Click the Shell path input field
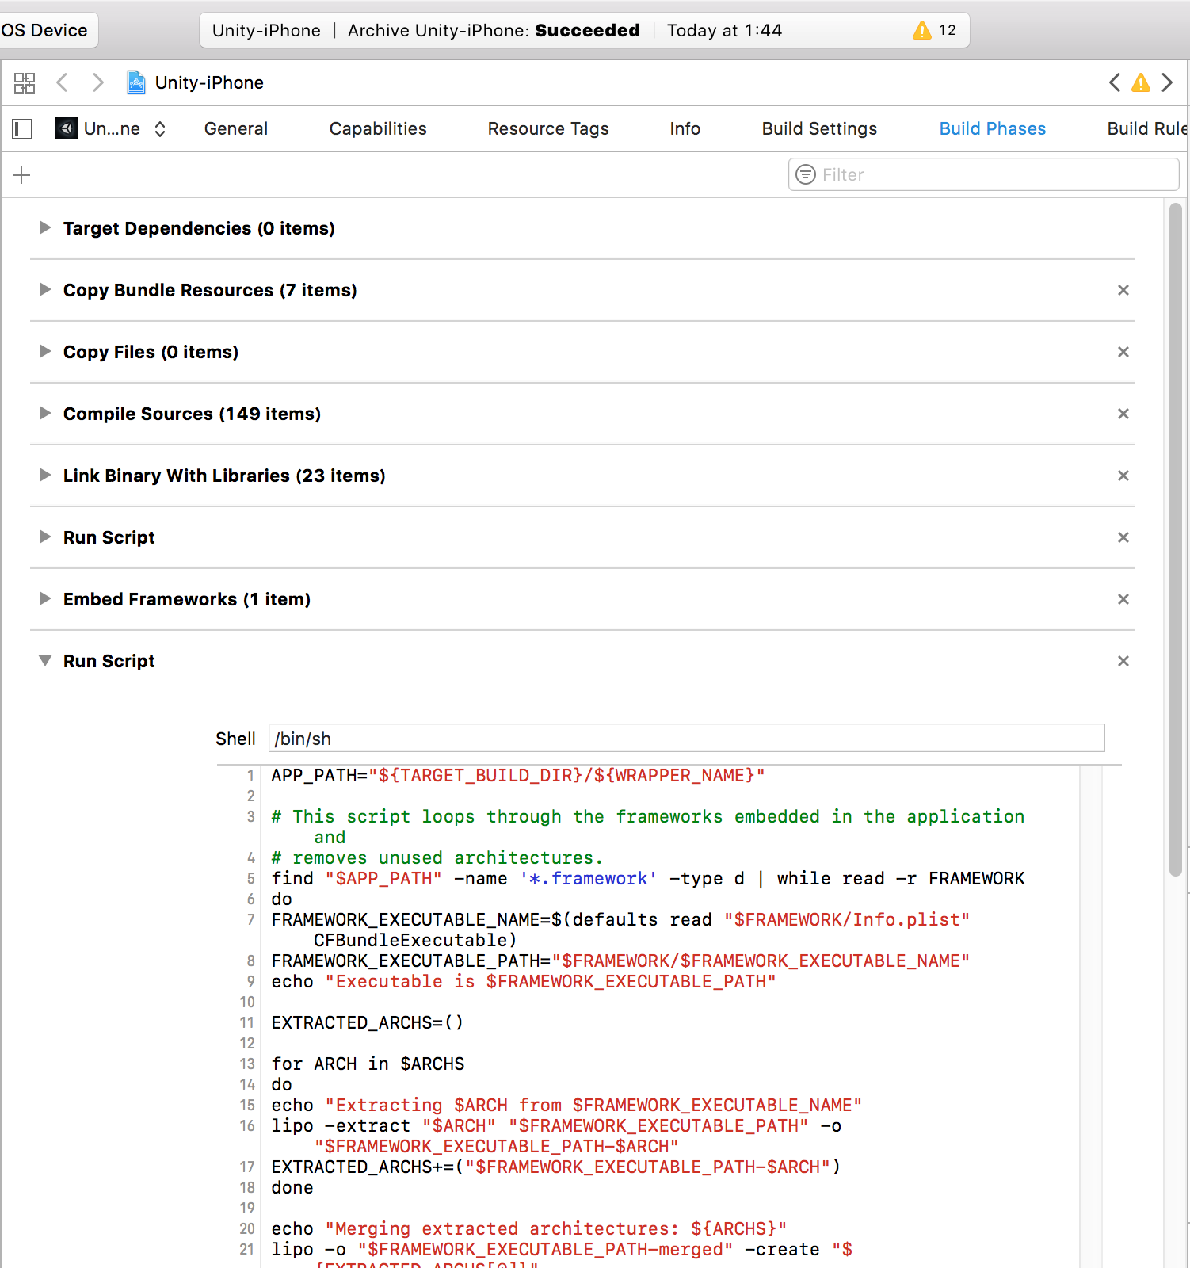Image resolution: width=1190 pixels, height=1268 pixels. click(x=686, y=739)
